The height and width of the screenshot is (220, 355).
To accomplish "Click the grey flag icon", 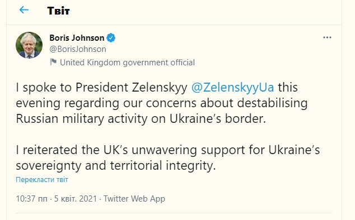I will [53, 62].
